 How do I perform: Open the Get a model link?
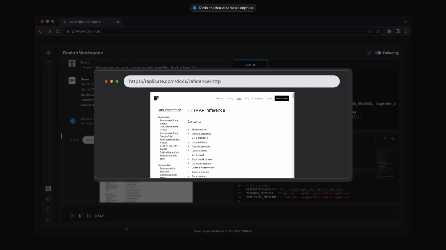coord(198,155)
